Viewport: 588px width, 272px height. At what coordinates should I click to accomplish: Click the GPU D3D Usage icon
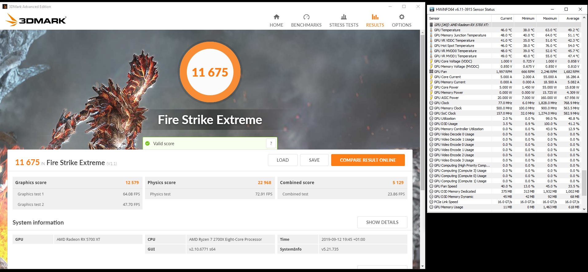point(431,124)
